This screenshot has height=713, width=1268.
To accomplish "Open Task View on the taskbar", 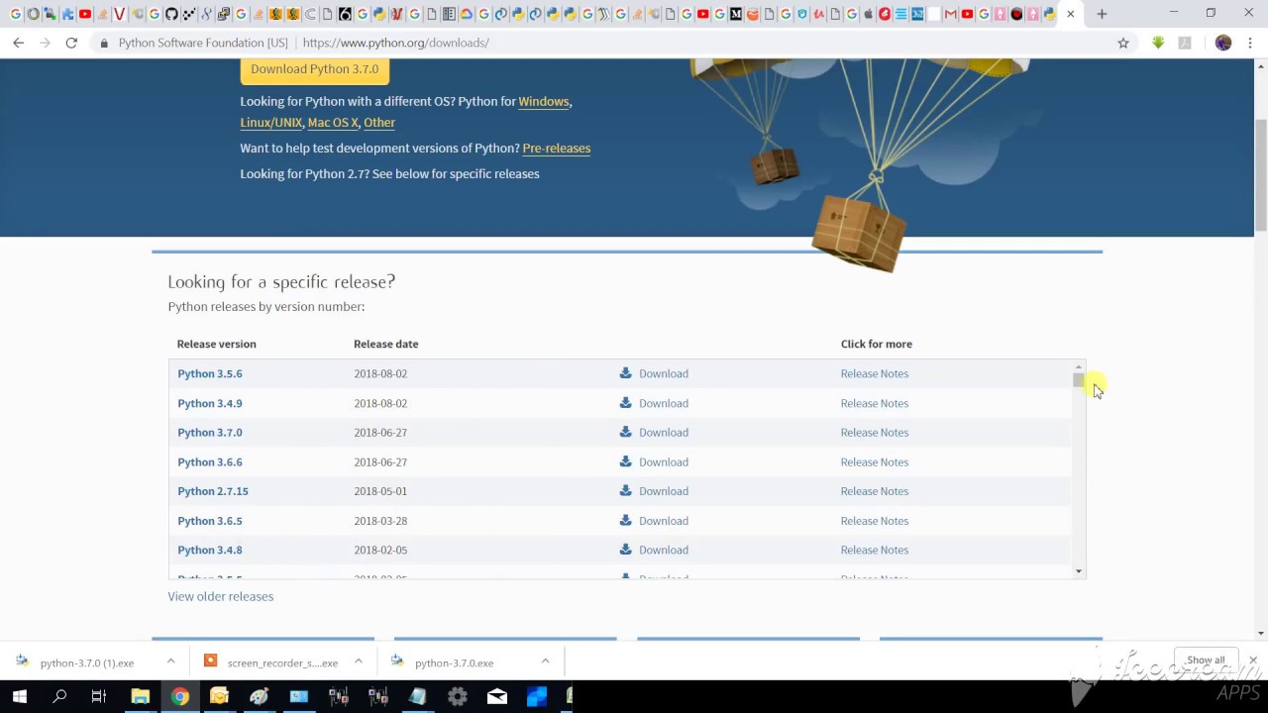I will point(99,696).
